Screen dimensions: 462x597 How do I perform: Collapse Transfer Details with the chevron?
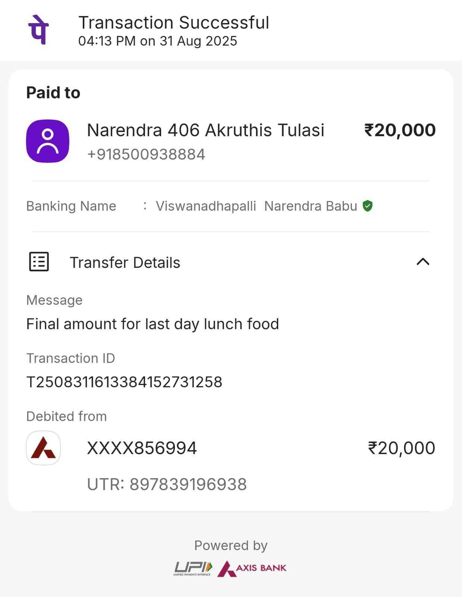[x=422, y=262]
